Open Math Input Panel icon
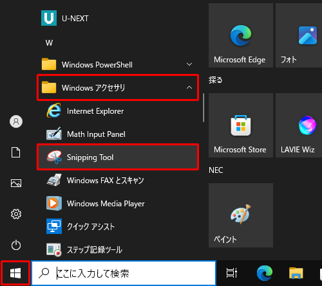The image size is (322, 286). [x=54, y=134]
